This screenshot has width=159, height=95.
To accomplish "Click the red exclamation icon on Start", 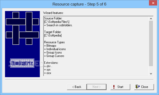I will pos(114,87).
